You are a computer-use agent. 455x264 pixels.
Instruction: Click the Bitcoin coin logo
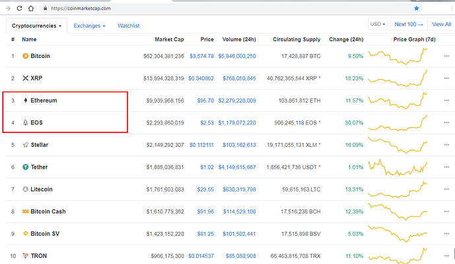pyautogui.click(x=26, y=56)
